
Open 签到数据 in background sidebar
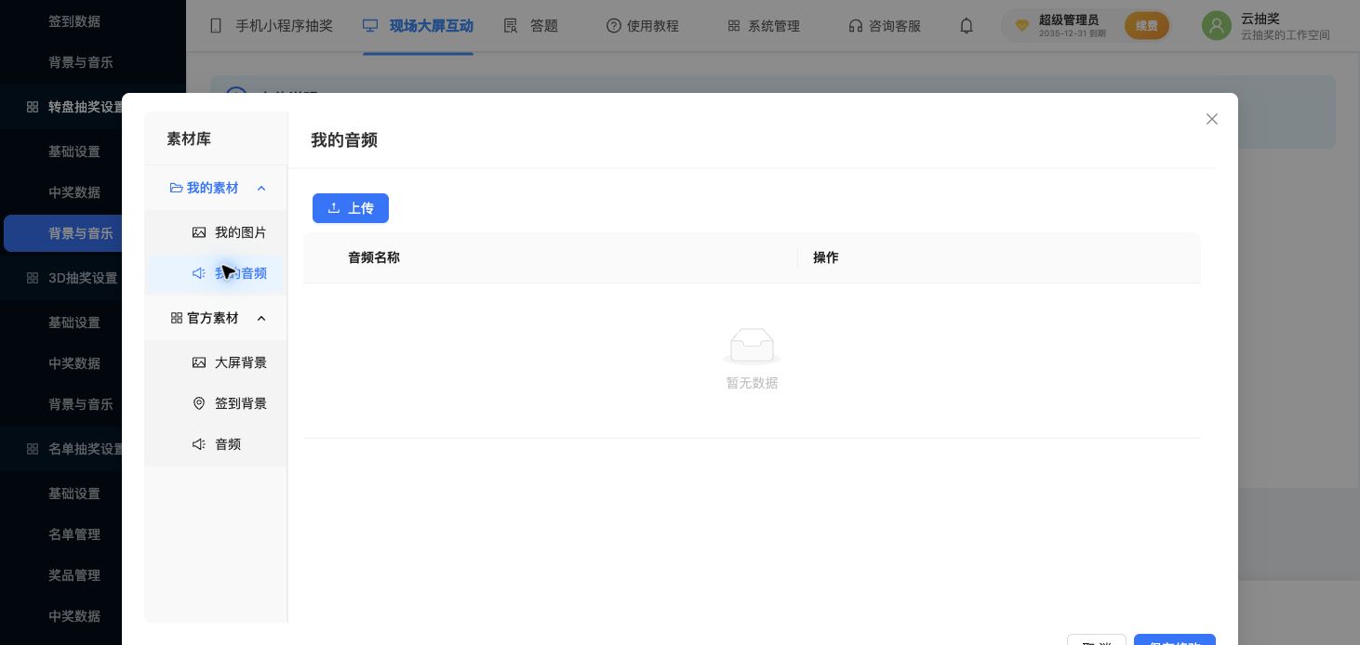74,20
